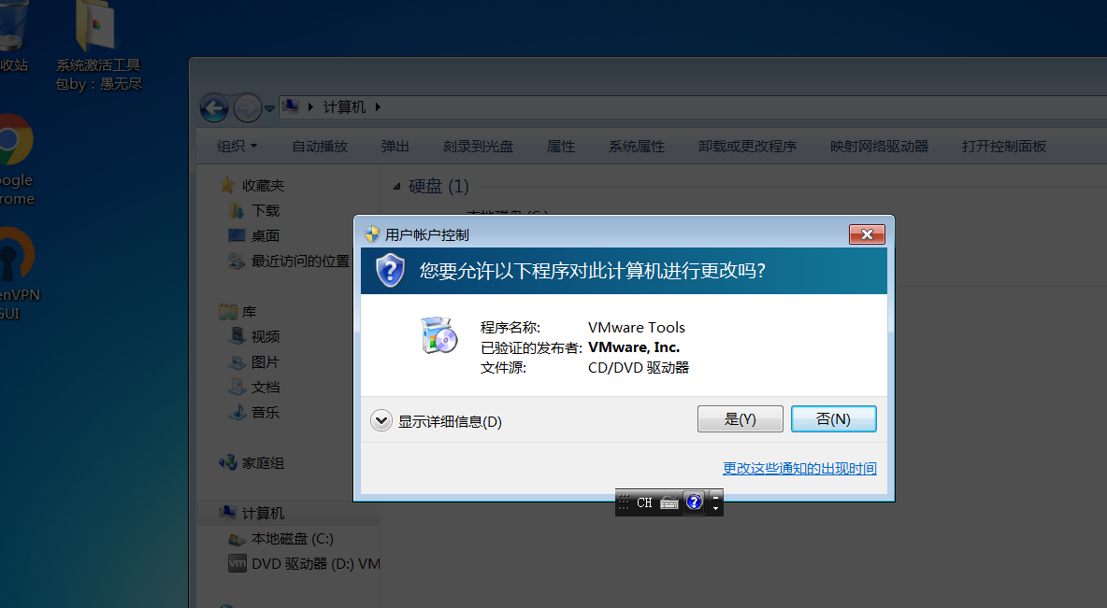The height and width of the screenshot is (608, 1107).
Task: Open the 视频 library
Action: tap(266, 337)
